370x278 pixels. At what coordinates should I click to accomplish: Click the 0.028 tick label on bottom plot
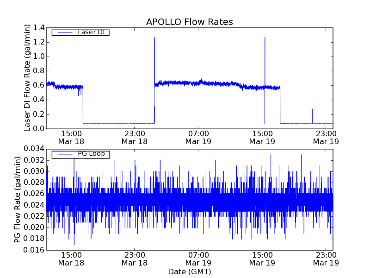[x=34, y=183]
